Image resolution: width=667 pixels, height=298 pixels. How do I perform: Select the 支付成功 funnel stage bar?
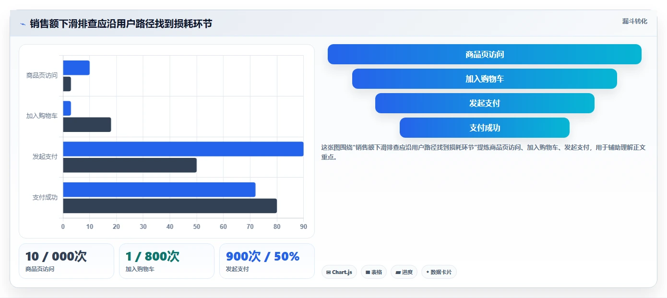[x=485, y=128]
